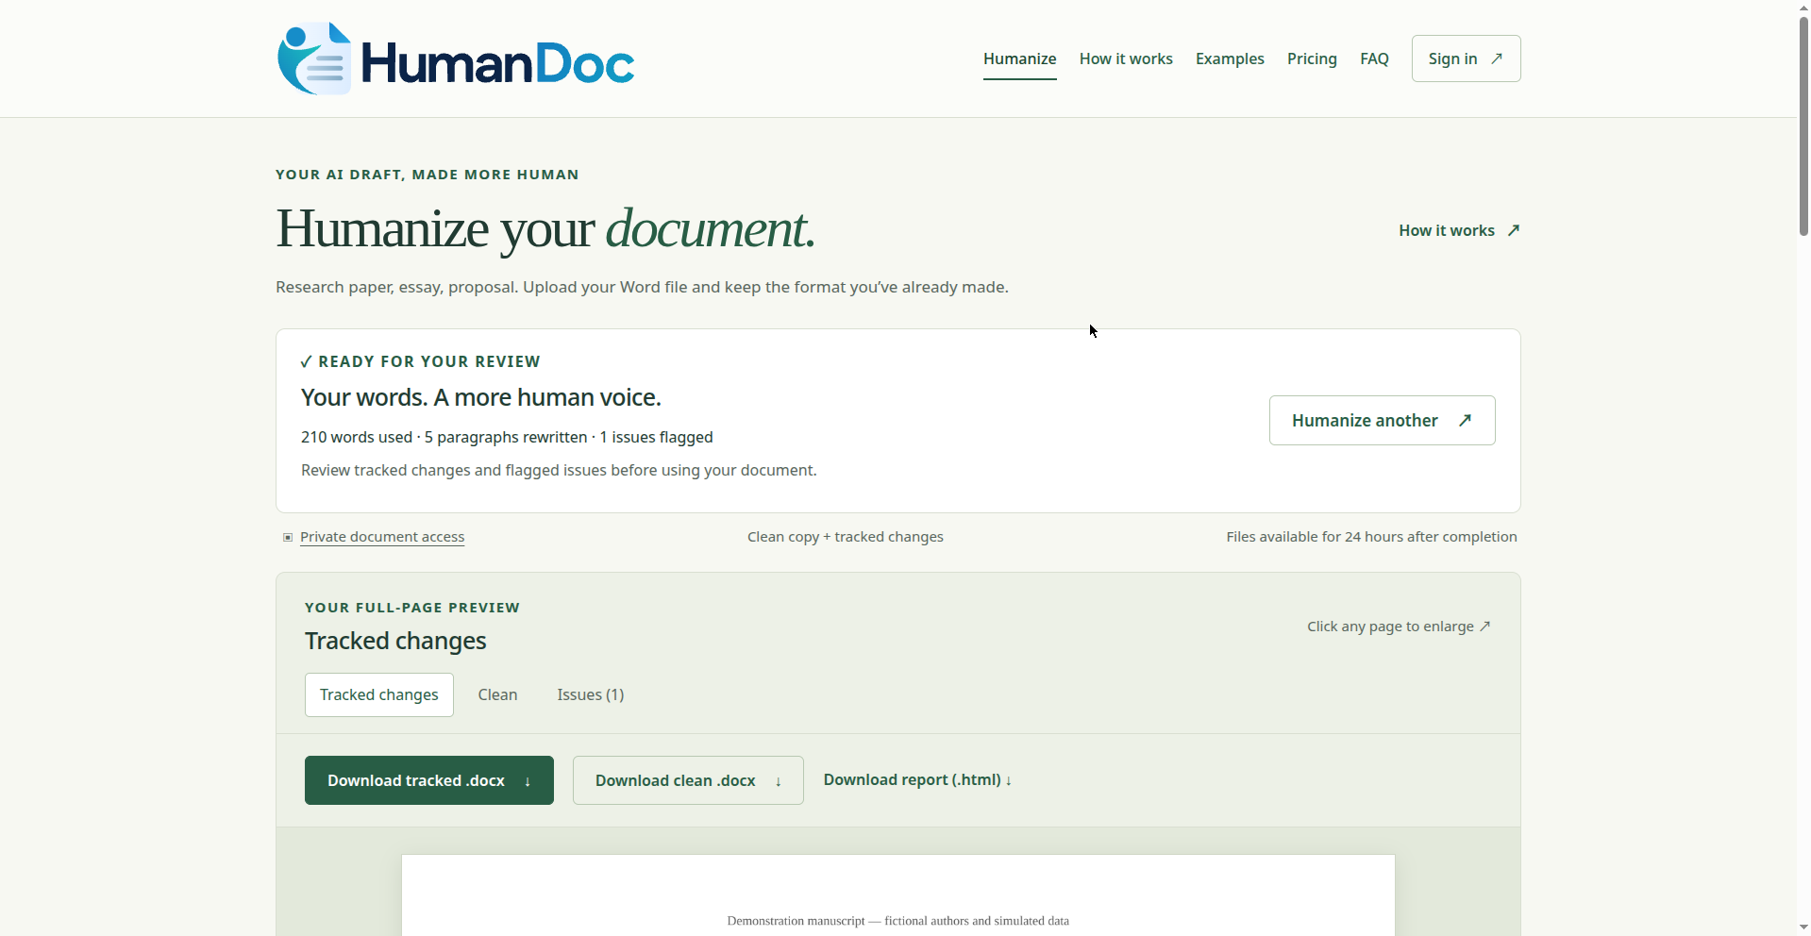1811x936 pixels.
Task: Click the 'Your words. A more human voice.' heading
Action: [480, 397]
